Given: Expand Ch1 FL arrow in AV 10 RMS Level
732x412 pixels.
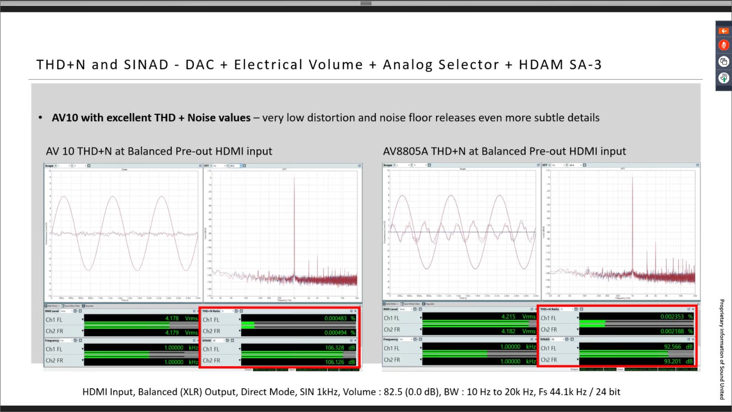Looking at the screenshot, I should pos(83,319).
